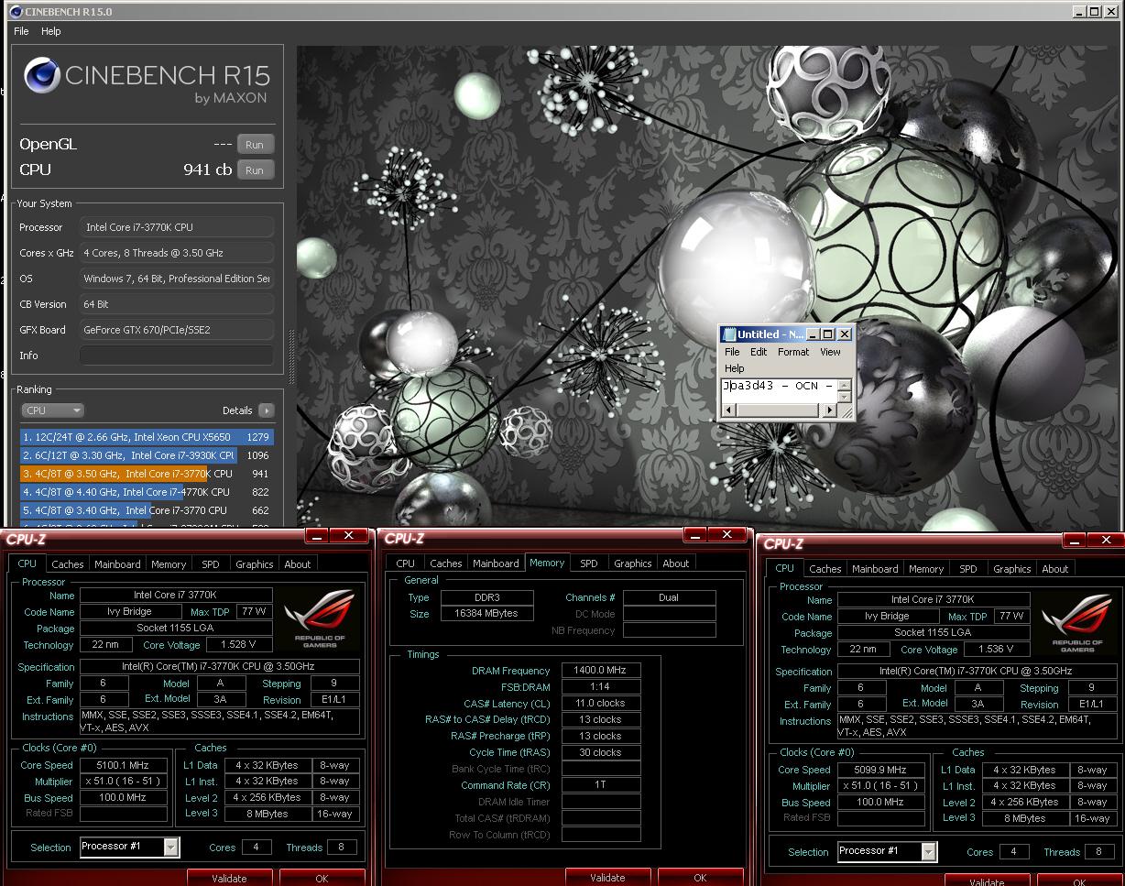Select the i7-3770 score 662 row
Screen dimensions: 1125x886
coord(147,510)
